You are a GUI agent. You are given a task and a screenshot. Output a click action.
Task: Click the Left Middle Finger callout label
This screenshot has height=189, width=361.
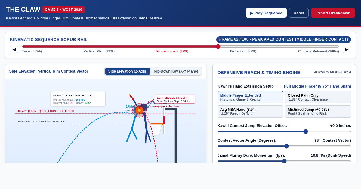click(x=175, y=99)
